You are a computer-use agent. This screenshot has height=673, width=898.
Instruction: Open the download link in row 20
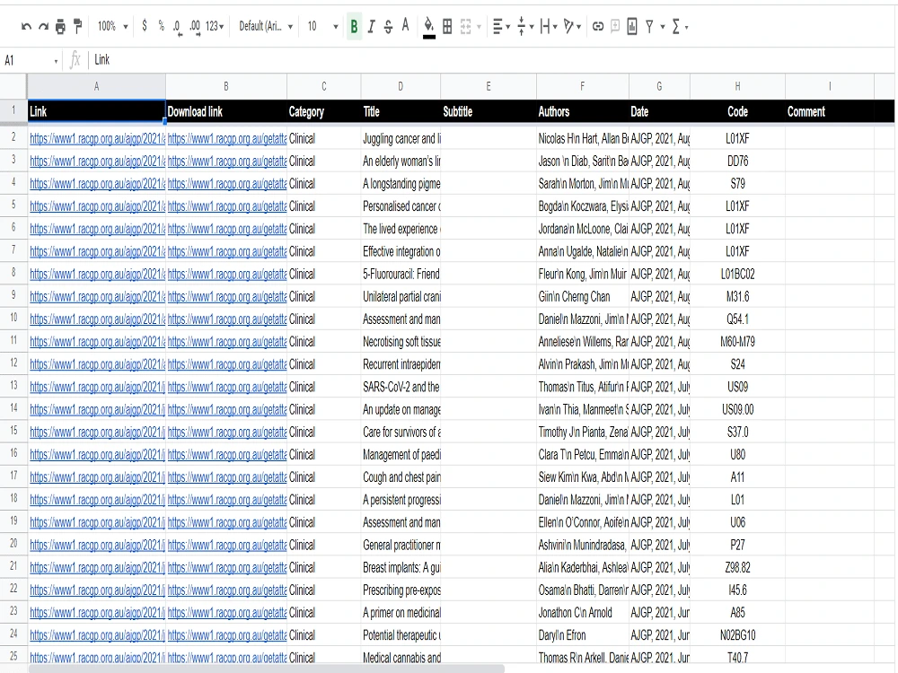click(x=227, y=546)
